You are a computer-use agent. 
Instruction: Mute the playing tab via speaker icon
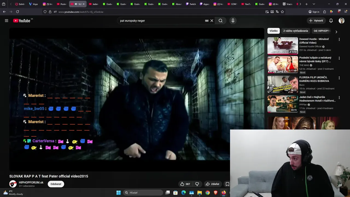coord(76,4)
